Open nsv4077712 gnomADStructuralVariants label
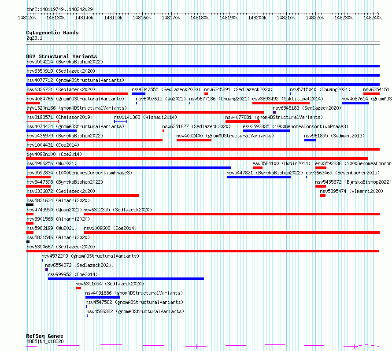 [75, 80]
